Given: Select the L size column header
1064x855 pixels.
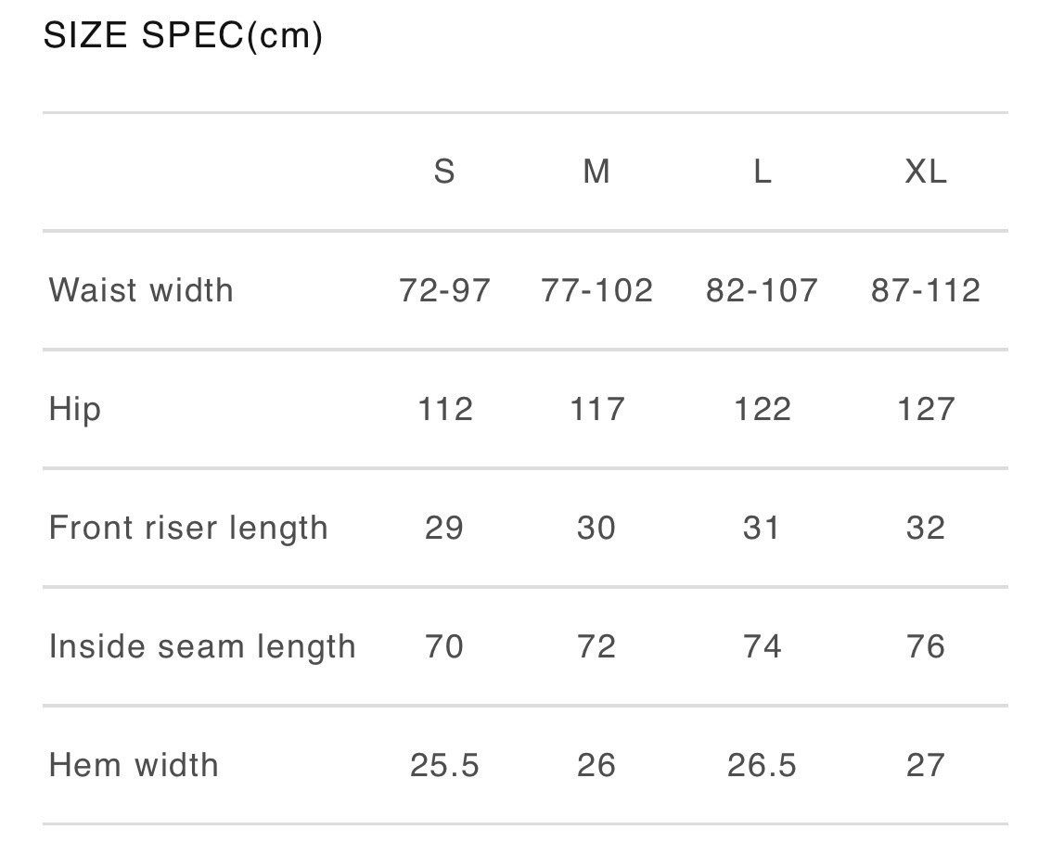Looking at the screenshot, I should (762, 172).
